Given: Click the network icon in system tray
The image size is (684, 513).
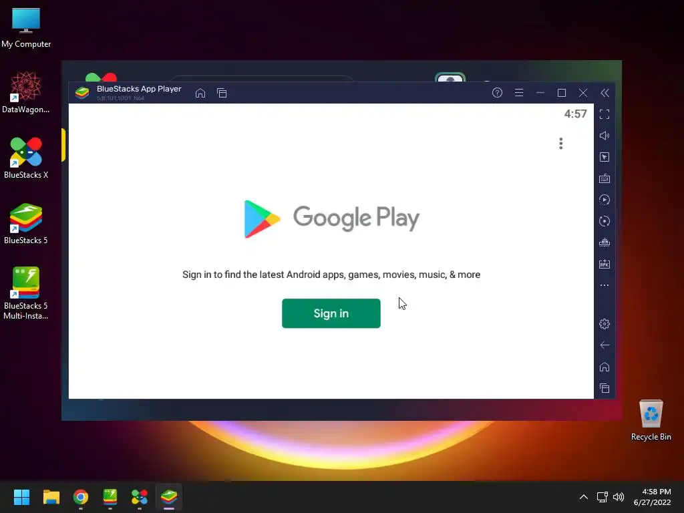Looking at the screenshot, I should pos(603,497).
